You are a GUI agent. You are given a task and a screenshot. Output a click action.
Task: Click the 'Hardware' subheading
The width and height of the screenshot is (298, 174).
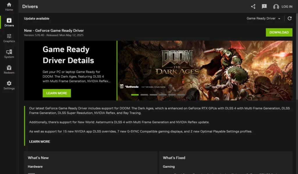[35, 167]
